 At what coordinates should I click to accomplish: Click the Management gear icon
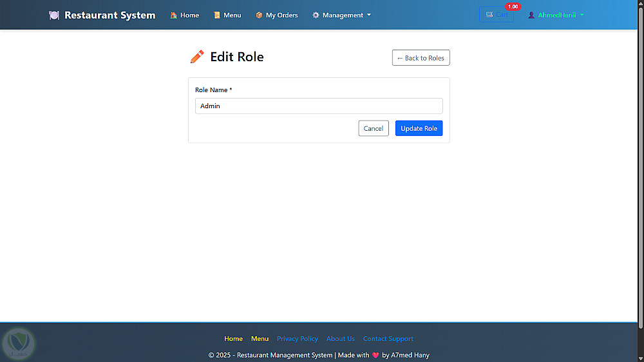[x=316, y=15]
